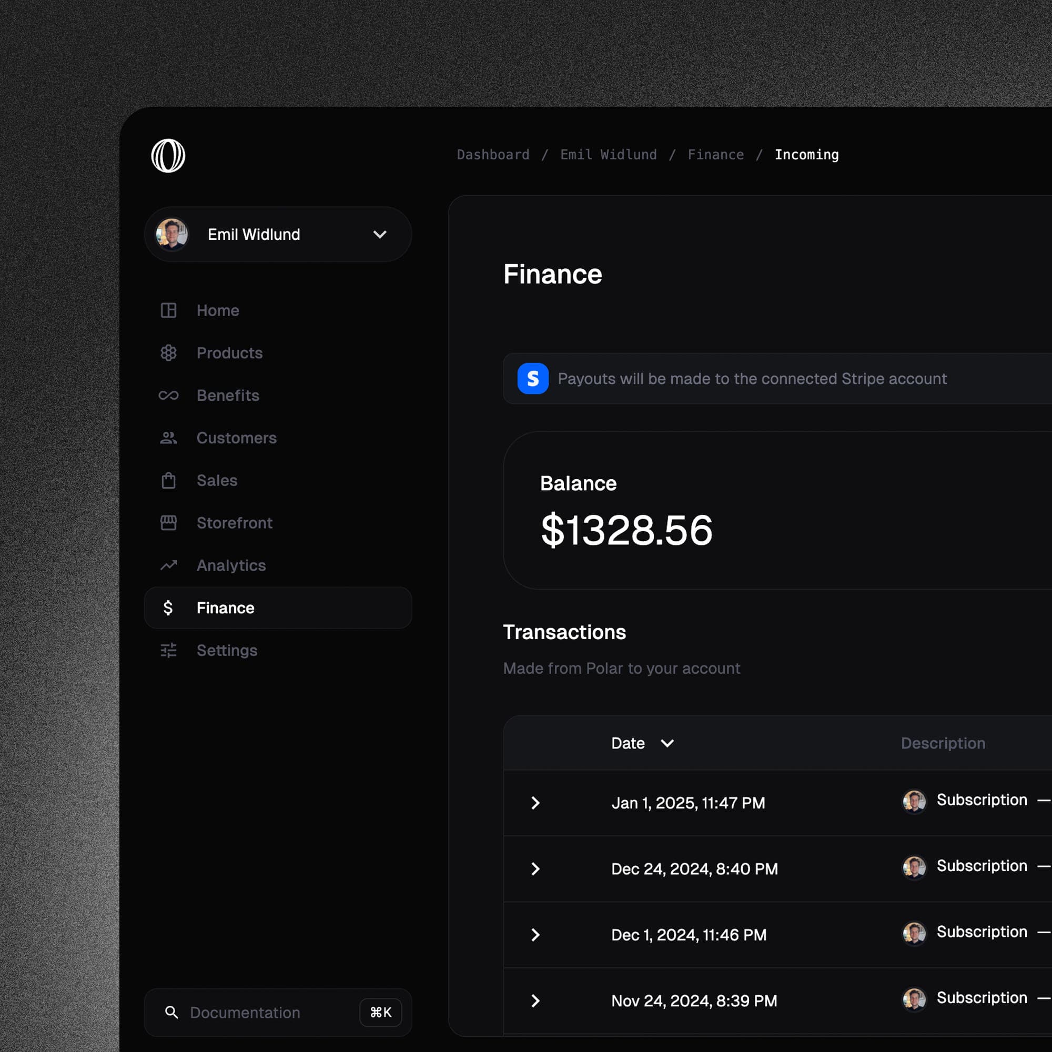The image size is (1052, 1052).
Task: Click the Storefront shop icon
Action: (x=168, y=522)
